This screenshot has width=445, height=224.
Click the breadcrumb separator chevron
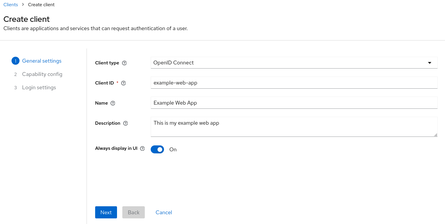(23, 5)
